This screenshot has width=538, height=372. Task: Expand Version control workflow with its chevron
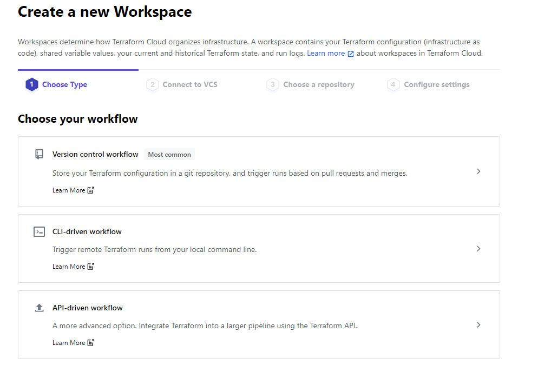(478, 171)
